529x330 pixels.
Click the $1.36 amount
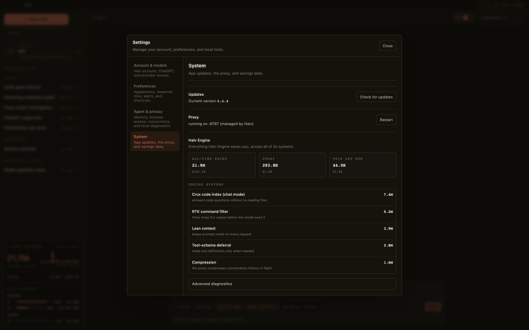tap(267, 172)
